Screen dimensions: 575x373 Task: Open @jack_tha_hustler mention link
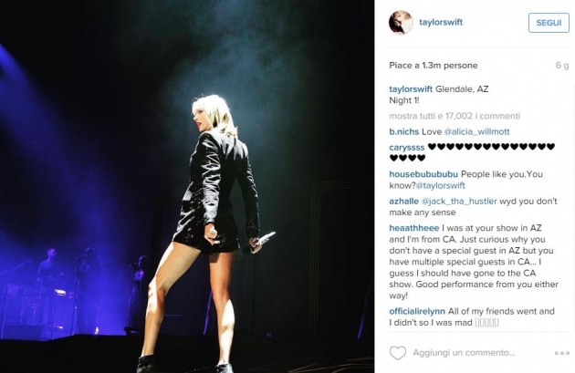[459, 202]
